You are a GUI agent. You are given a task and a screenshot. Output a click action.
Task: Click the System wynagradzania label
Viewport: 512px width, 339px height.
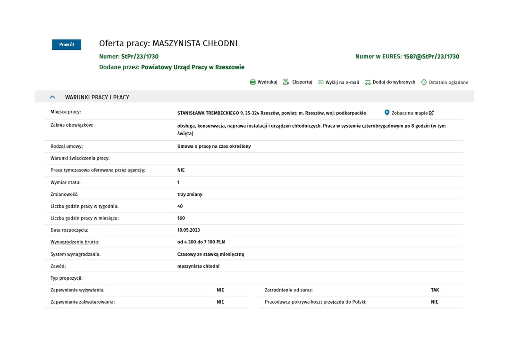[x=76, y=254]
